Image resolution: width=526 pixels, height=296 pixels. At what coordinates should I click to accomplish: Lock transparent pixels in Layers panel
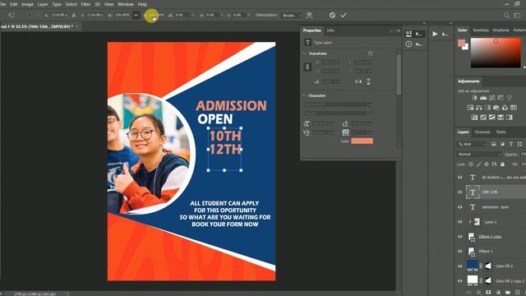point(471,164)
